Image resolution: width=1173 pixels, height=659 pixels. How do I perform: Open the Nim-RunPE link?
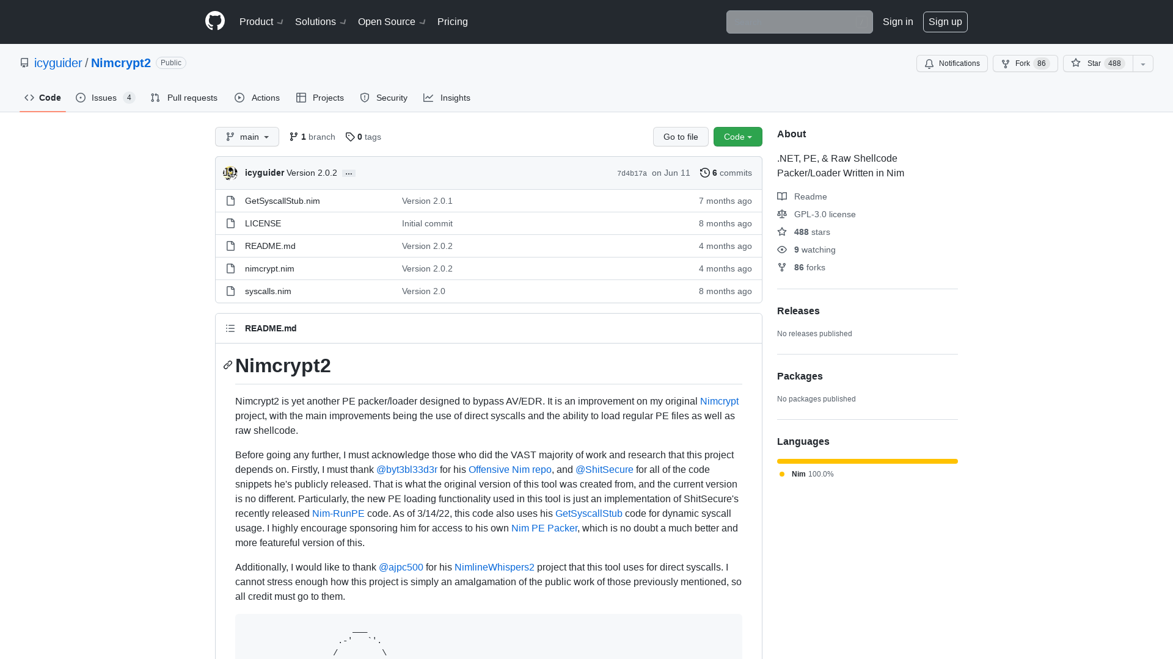pyautogui.click(x=338, y=513)
